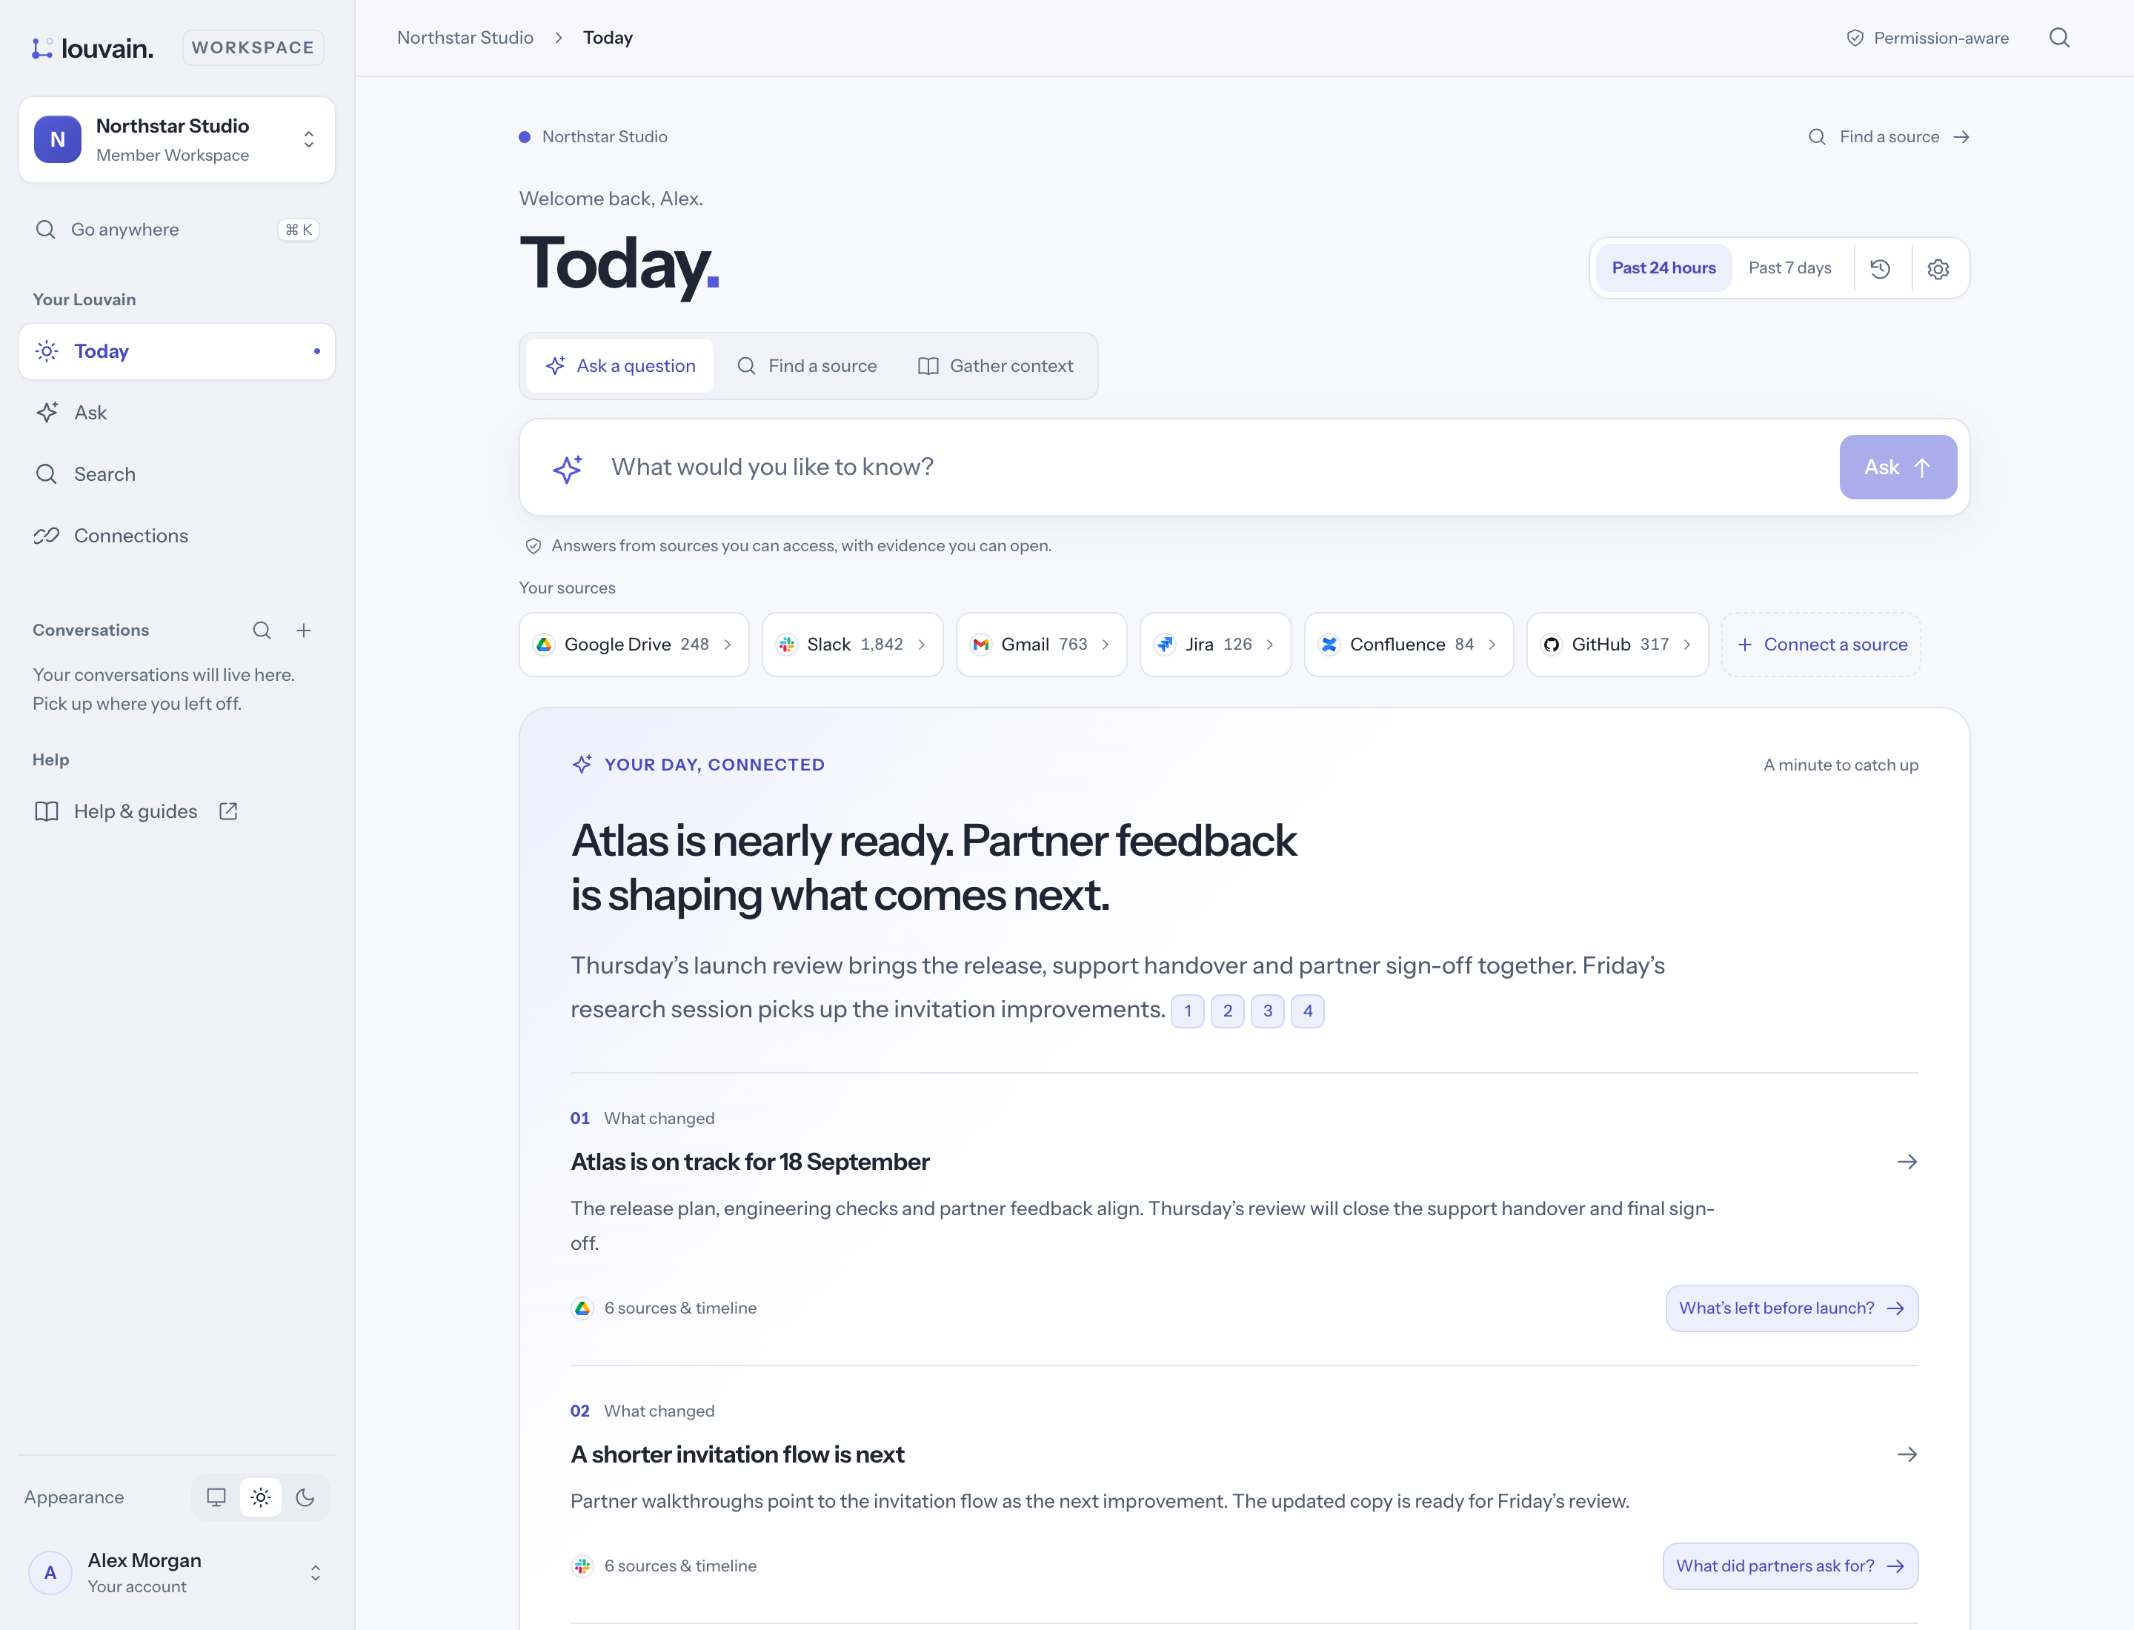Click citation badge 1
The width and height of the screenshot is (2134, 1630).
(1188, 1011)
